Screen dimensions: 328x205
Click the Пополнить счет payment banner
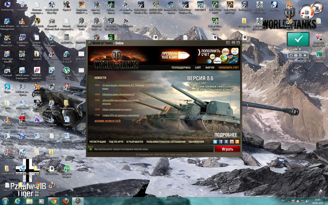218,56
